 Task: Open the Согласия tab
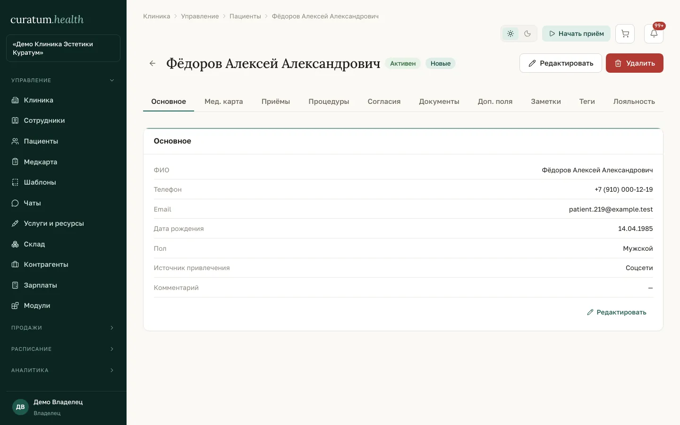[384, 102]
